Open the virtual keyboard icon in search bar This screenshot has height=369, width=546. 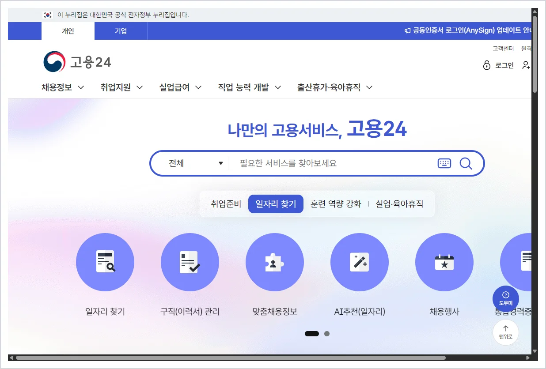point(444,163)
